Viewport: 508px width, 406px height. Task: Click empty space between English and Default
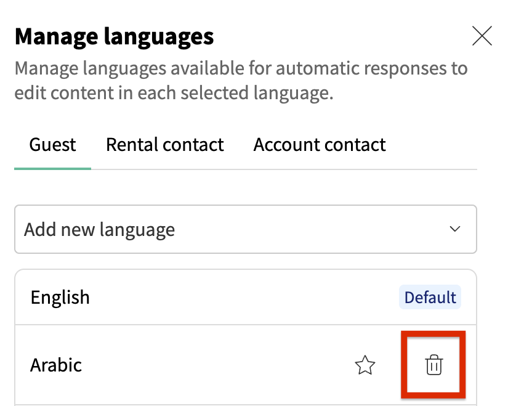click(246, 298)
